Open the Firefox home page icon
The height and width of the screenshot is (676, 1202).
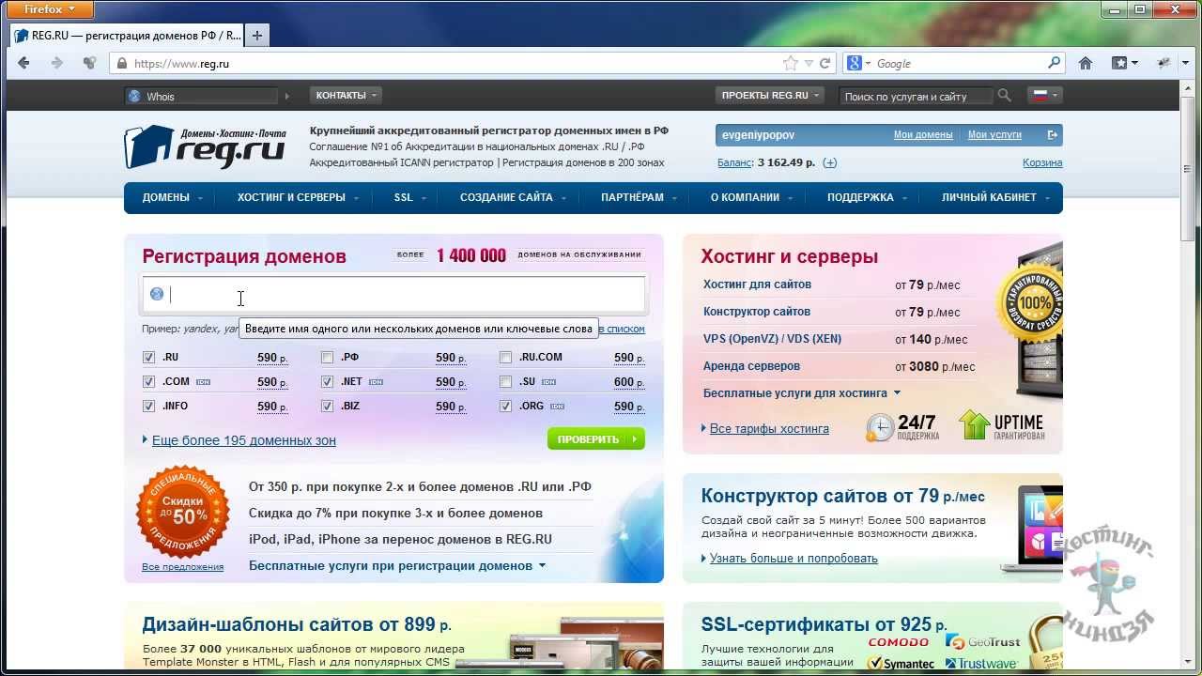pyautogui.click(x=1086, y=63)
